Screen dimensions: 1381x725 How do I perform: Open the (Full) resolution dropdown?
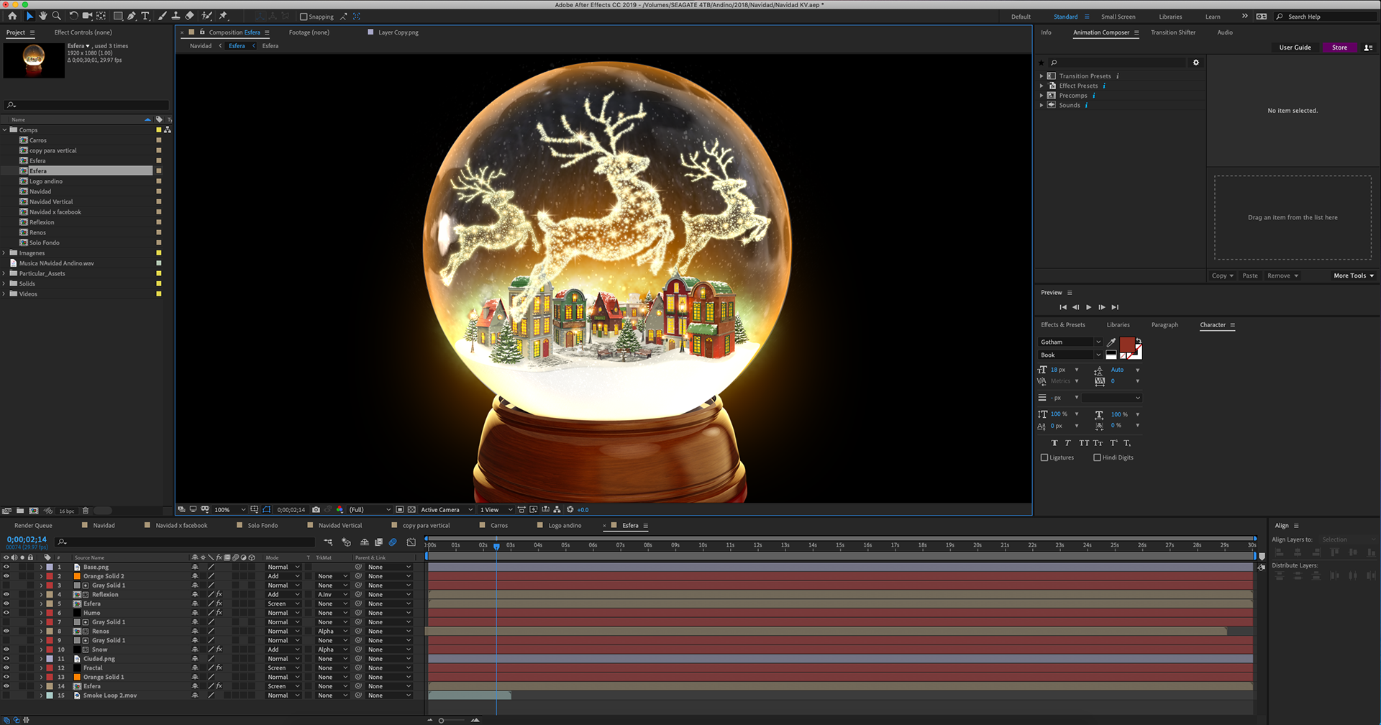[x=370, y=509]
